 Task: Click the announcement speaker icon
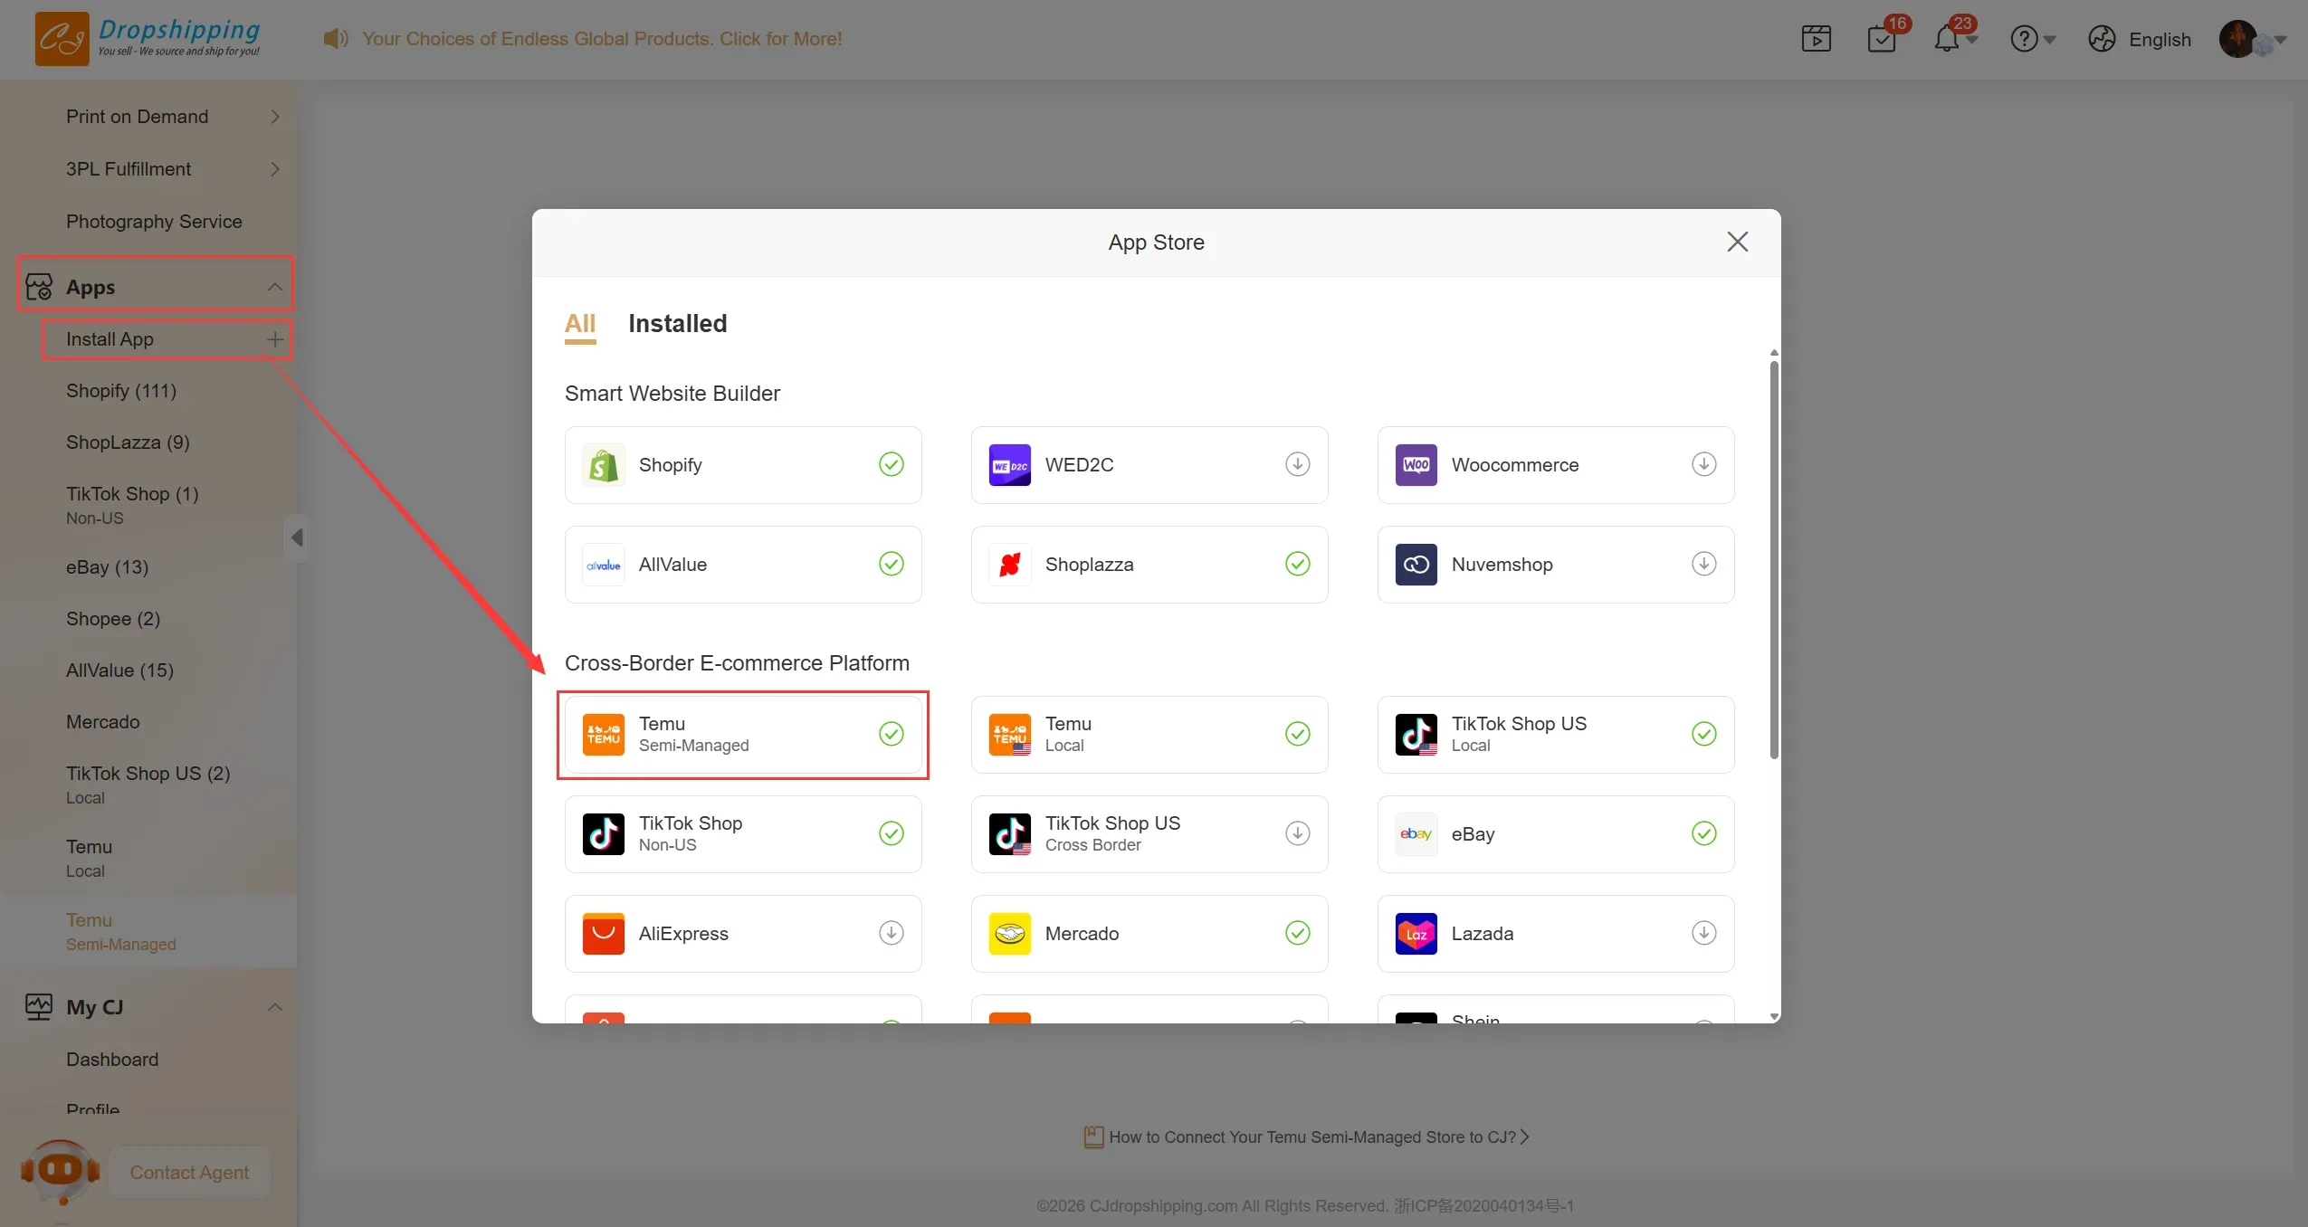tap(335, 39)
